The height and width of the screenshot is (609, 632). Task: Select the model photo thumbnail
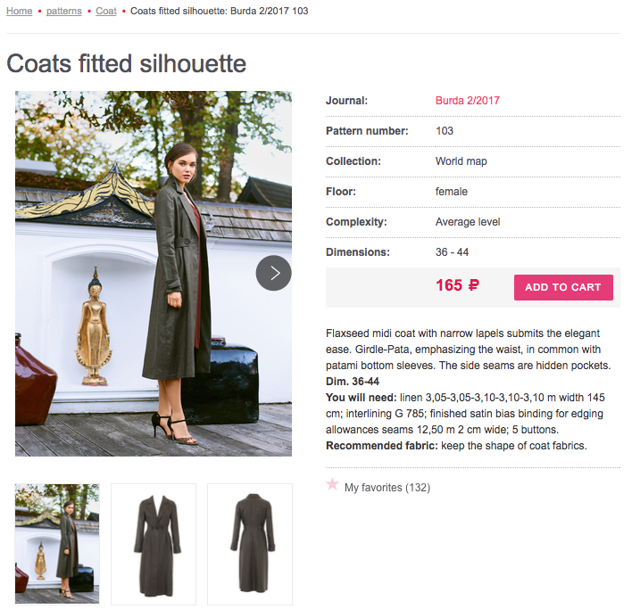pyautogui.click(x=57, y=544)
